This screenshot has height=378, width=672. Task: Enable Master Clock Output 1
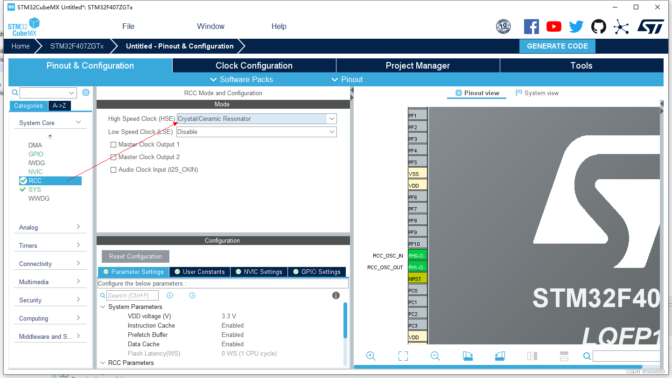click(x=113, y=145)
